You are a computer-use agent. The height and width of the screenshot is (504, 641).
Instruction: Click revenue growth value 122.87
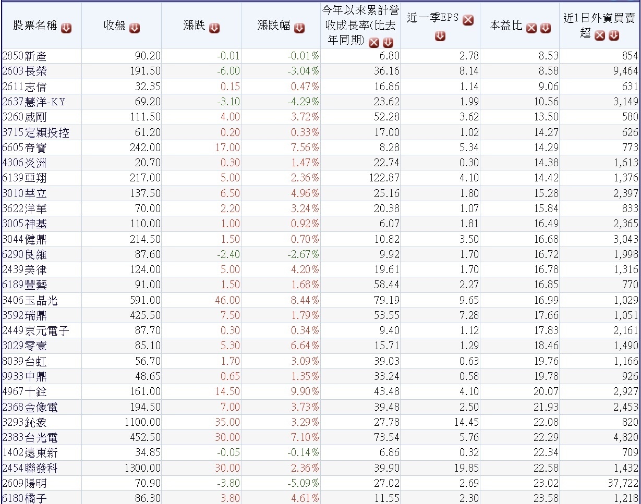pyautogui.click(x=384, y=178)
